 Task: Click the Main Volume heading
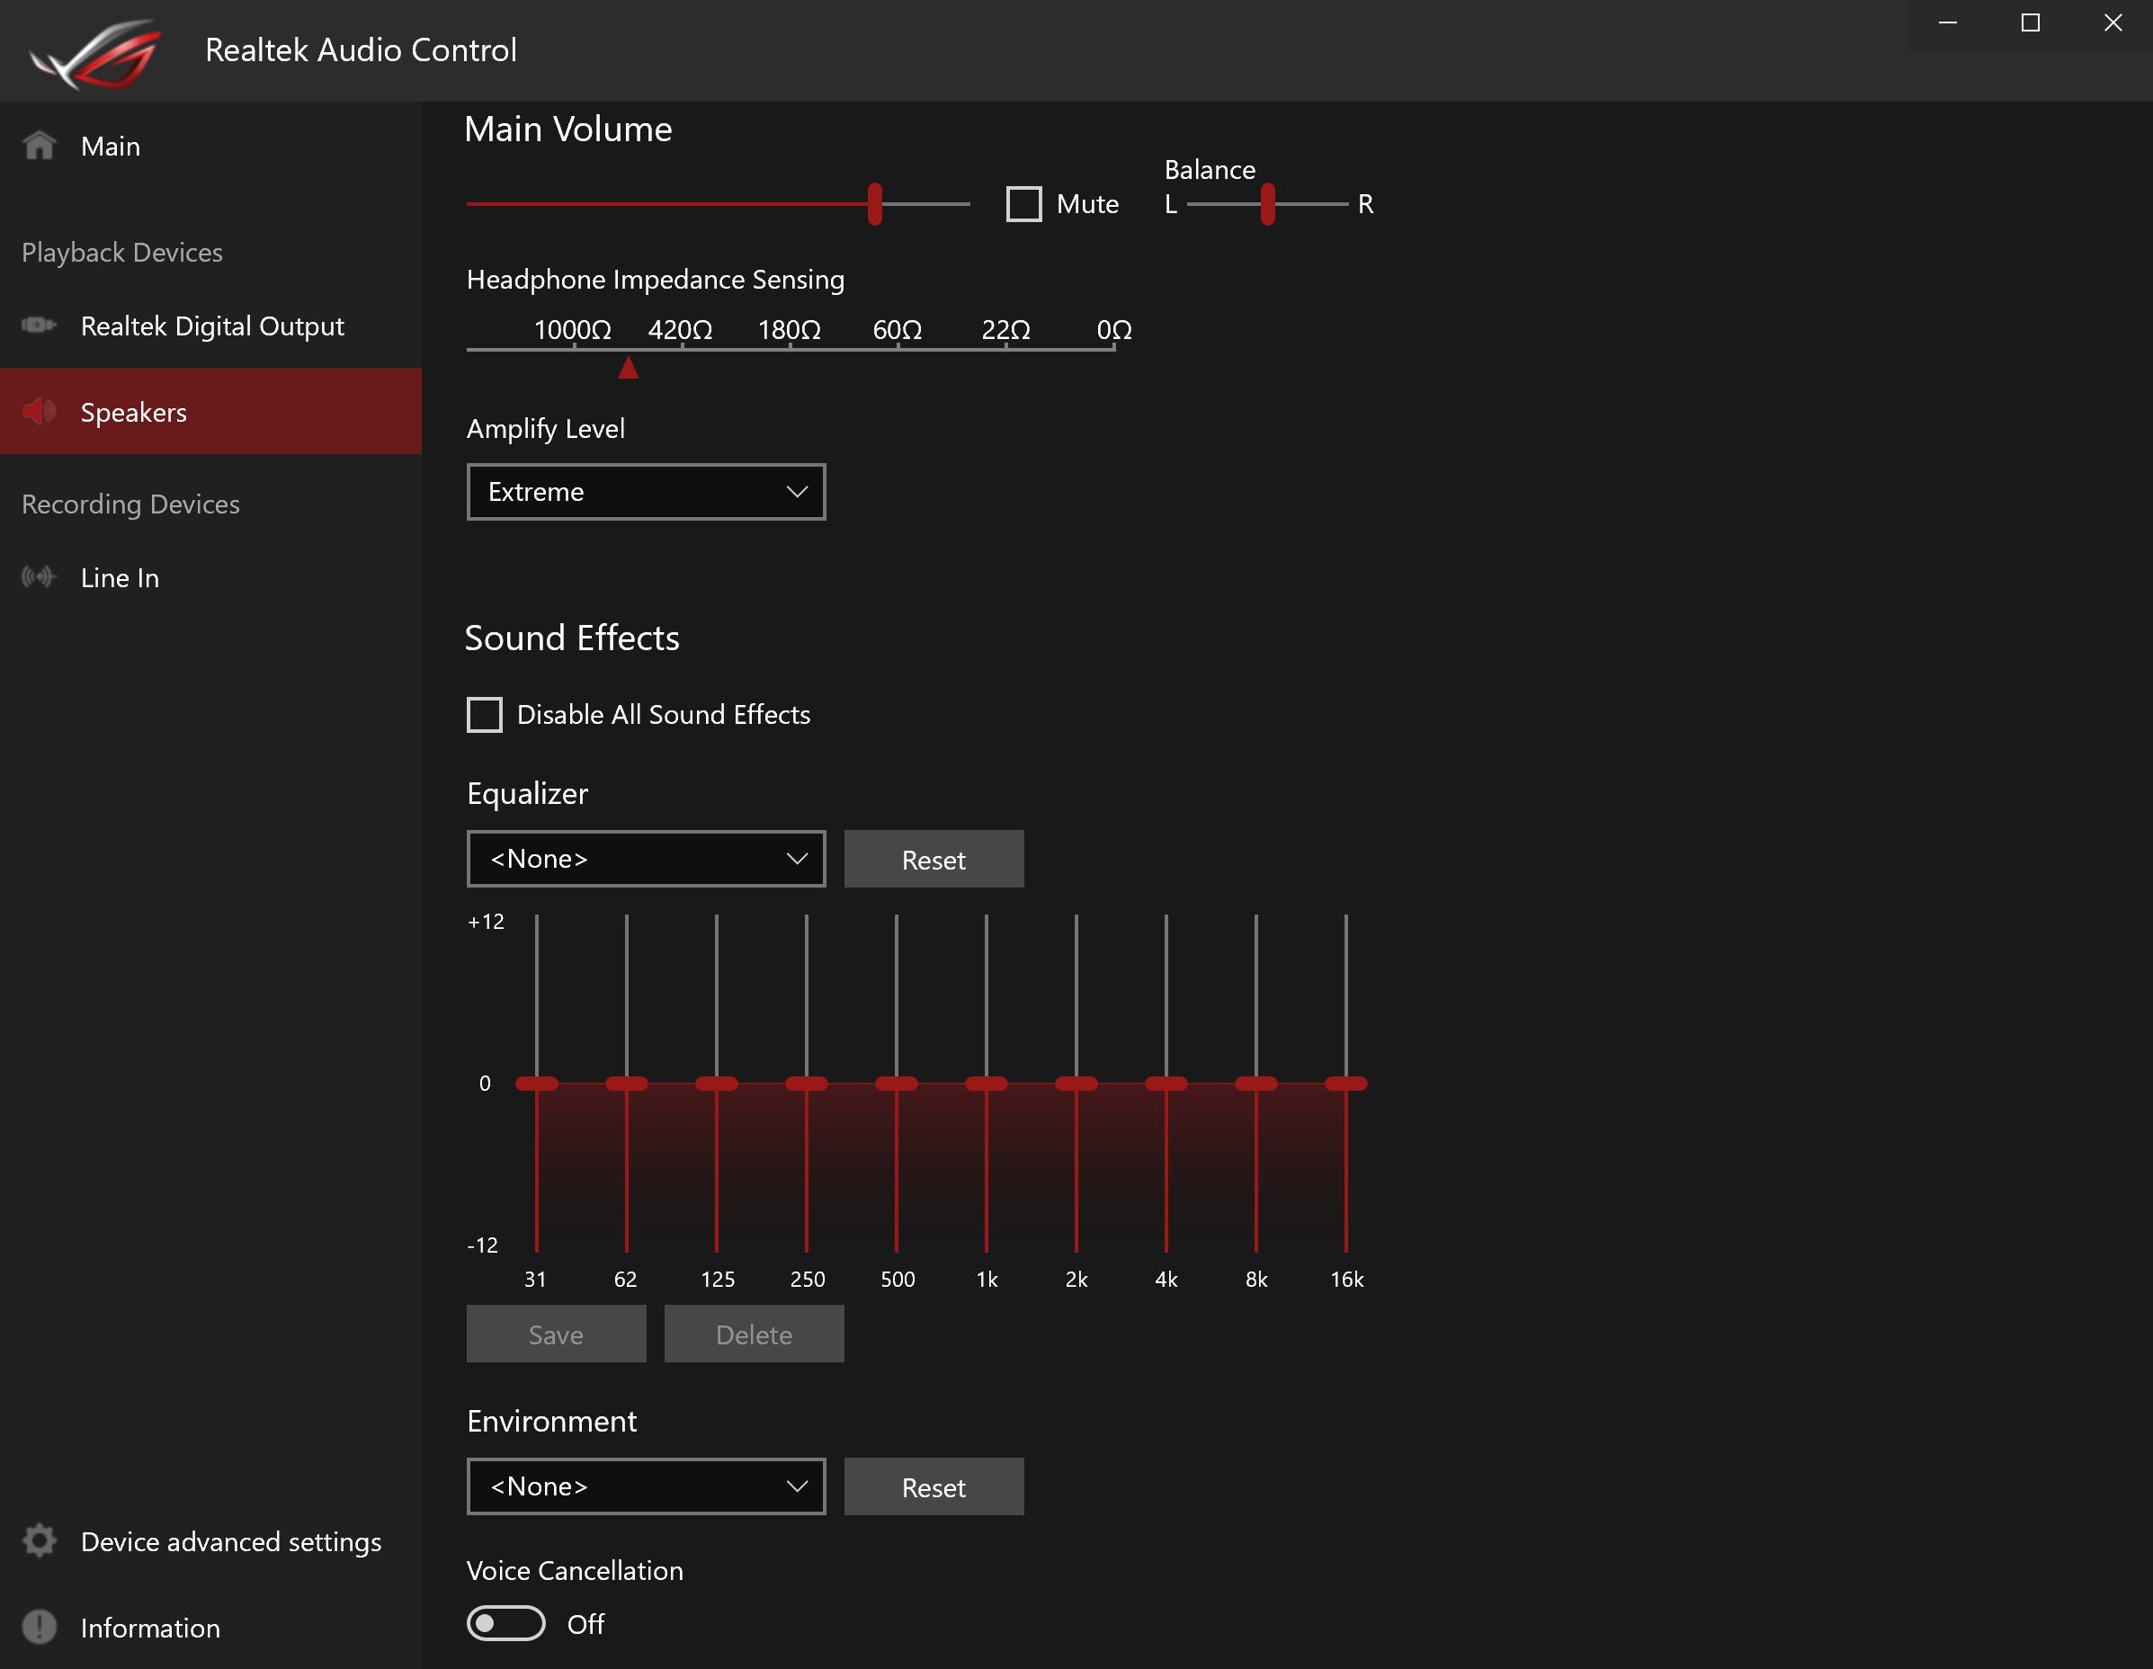(567, 129)
